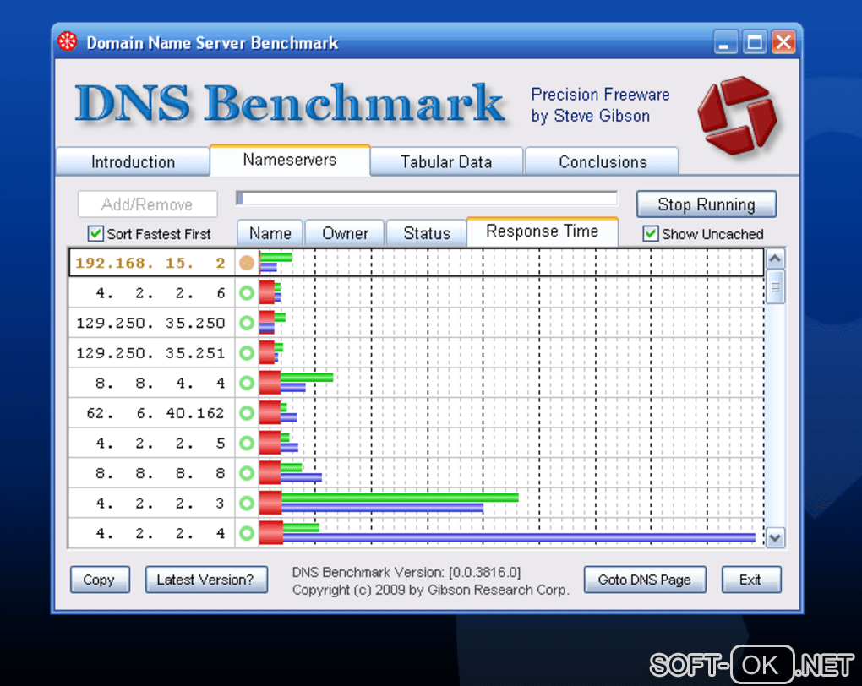Click the benchmark progress bar
862x686 pixels.
coord(427,199)
